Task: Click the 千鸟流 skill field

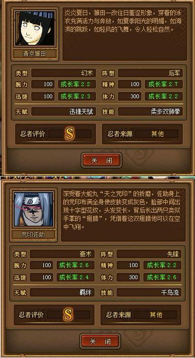Action: coord(149,292)
